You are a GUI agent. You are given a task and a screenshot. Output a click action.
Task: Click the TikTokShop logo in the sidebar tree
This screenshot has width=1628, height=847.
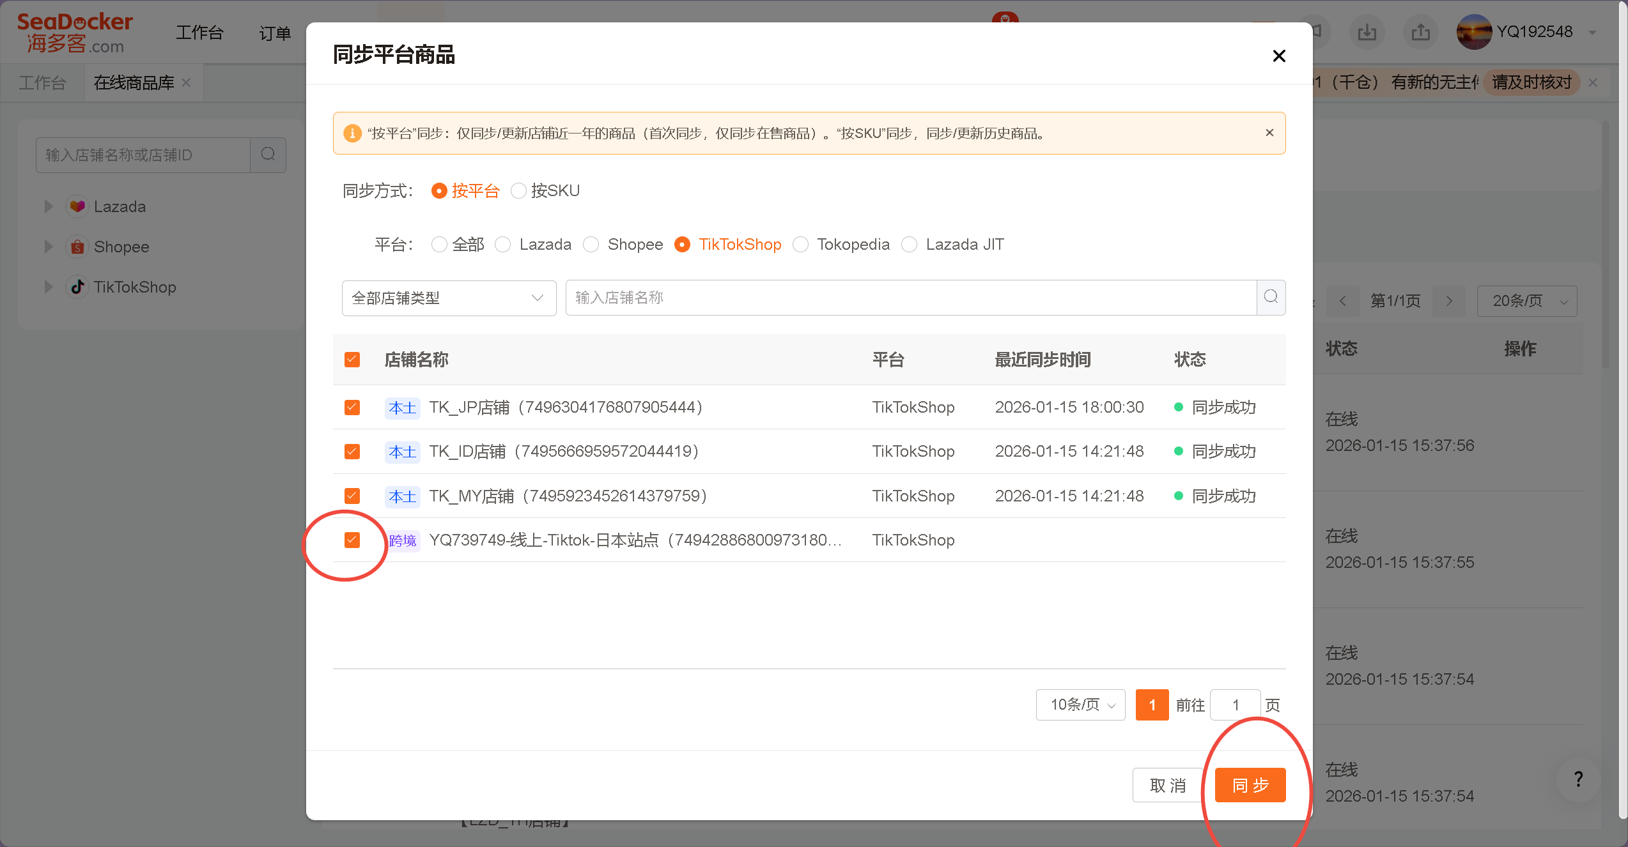[77, 287]
